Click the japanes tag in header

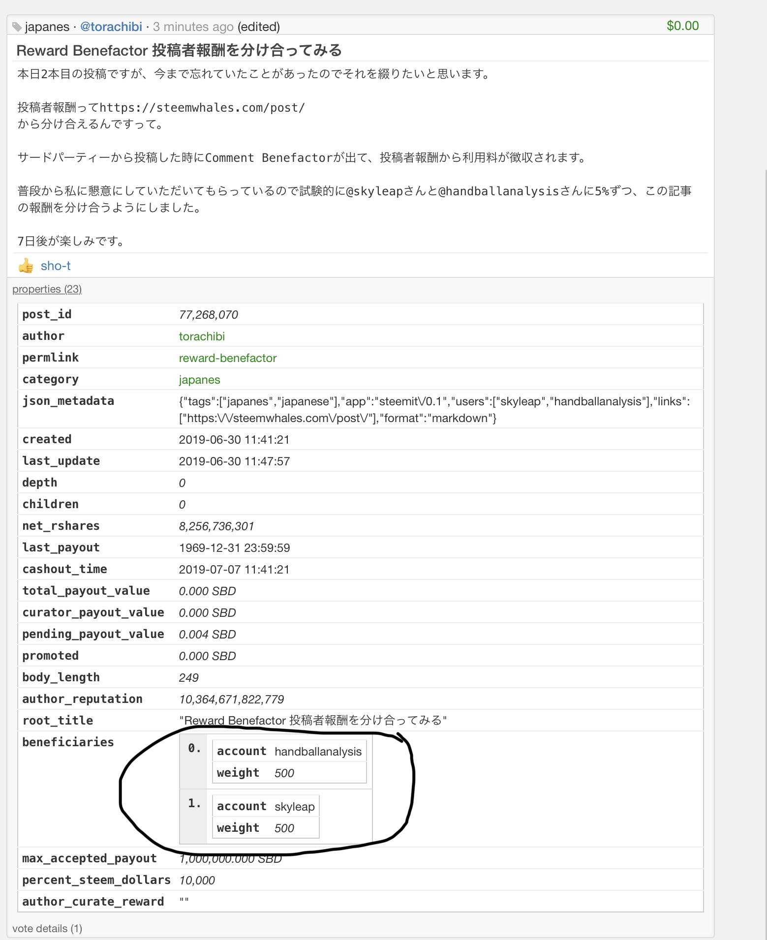[47, 27]
